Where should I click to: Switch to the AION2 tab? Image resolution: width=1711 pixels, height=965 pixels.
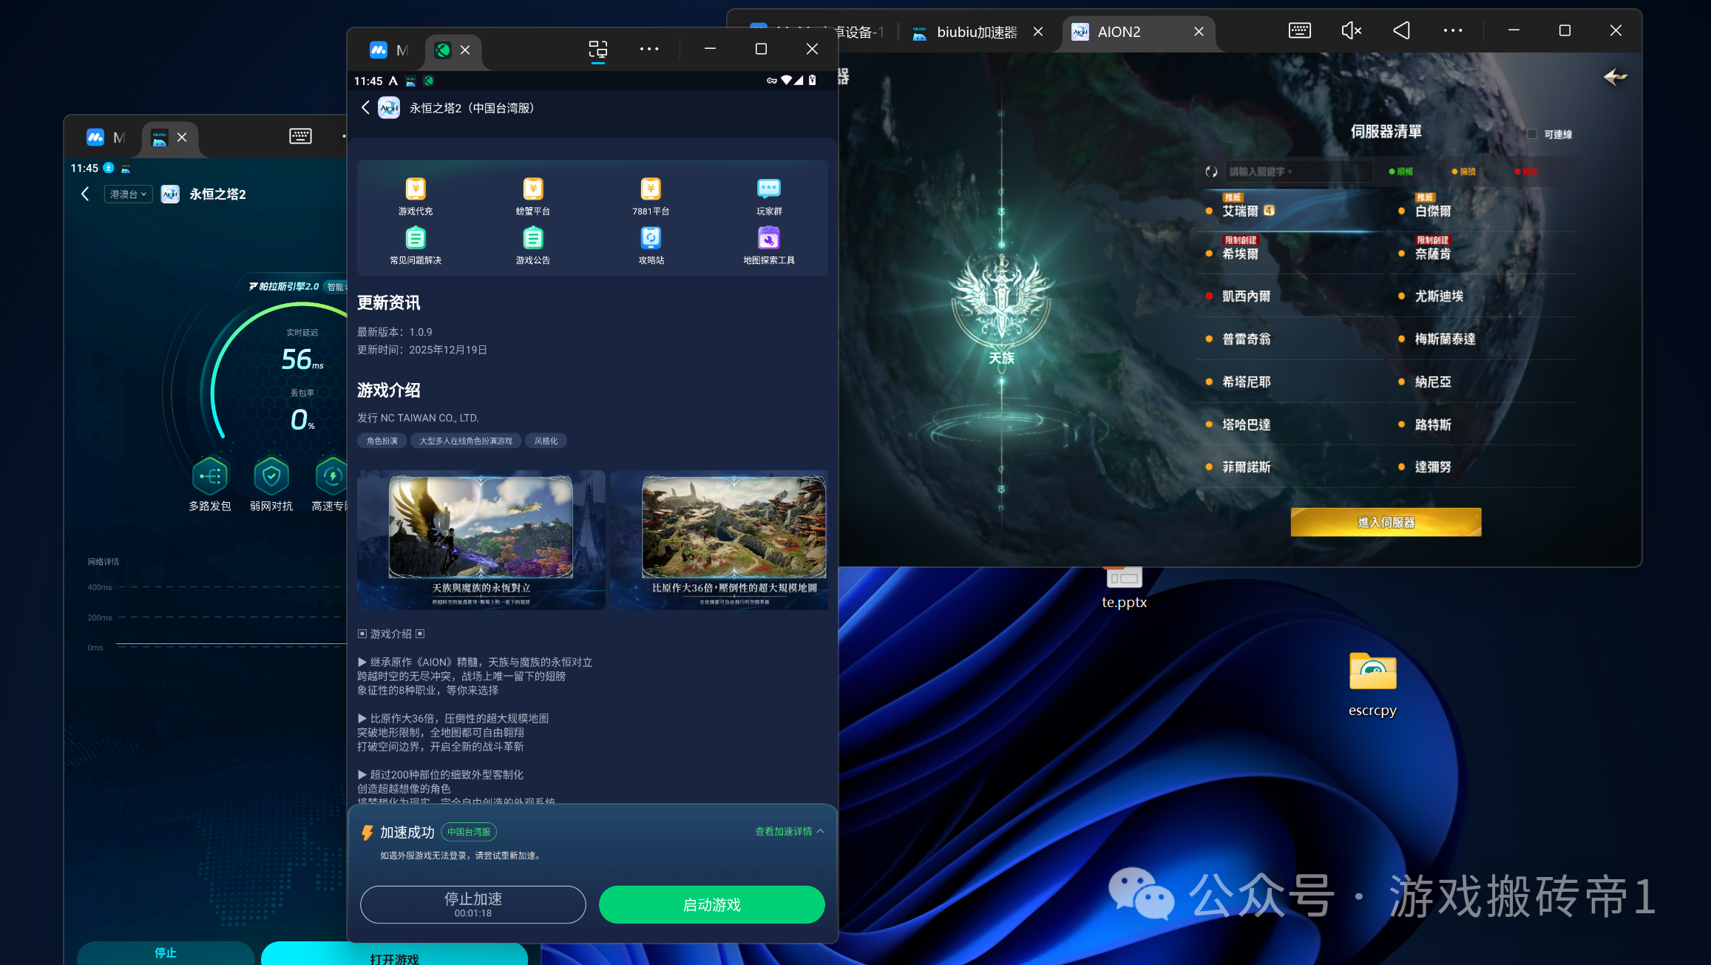pos(1119,32)
